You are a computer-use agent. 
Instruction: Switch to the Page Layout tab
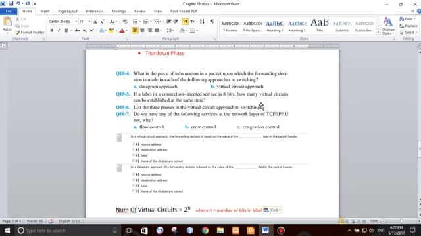(x=68, y=11)
